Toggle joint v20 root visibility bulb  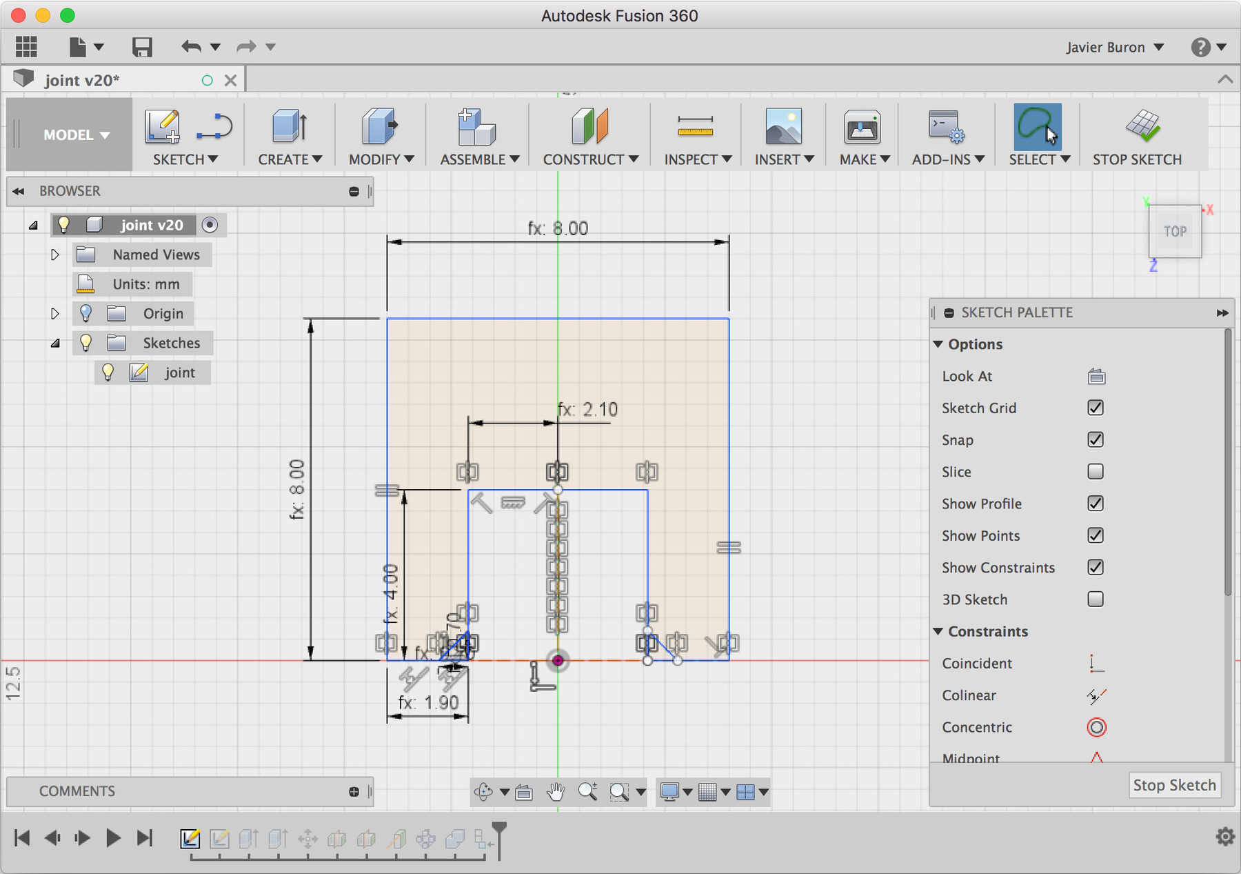[x=63, y=225]
